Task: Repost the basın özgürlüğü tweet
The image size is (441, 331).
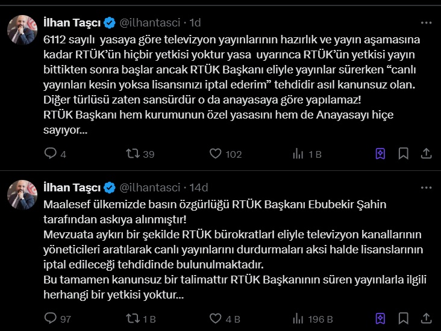Action: tap(133, 318)
